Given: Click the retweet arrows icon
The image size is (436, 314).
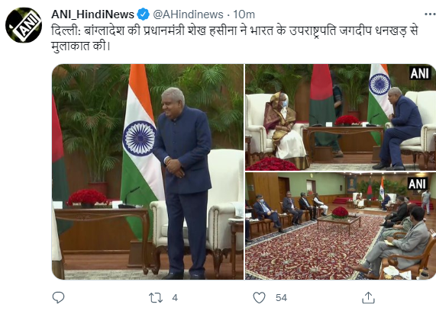Looking at the screenshot, I should pyautogui.click(x=156, y=298).
